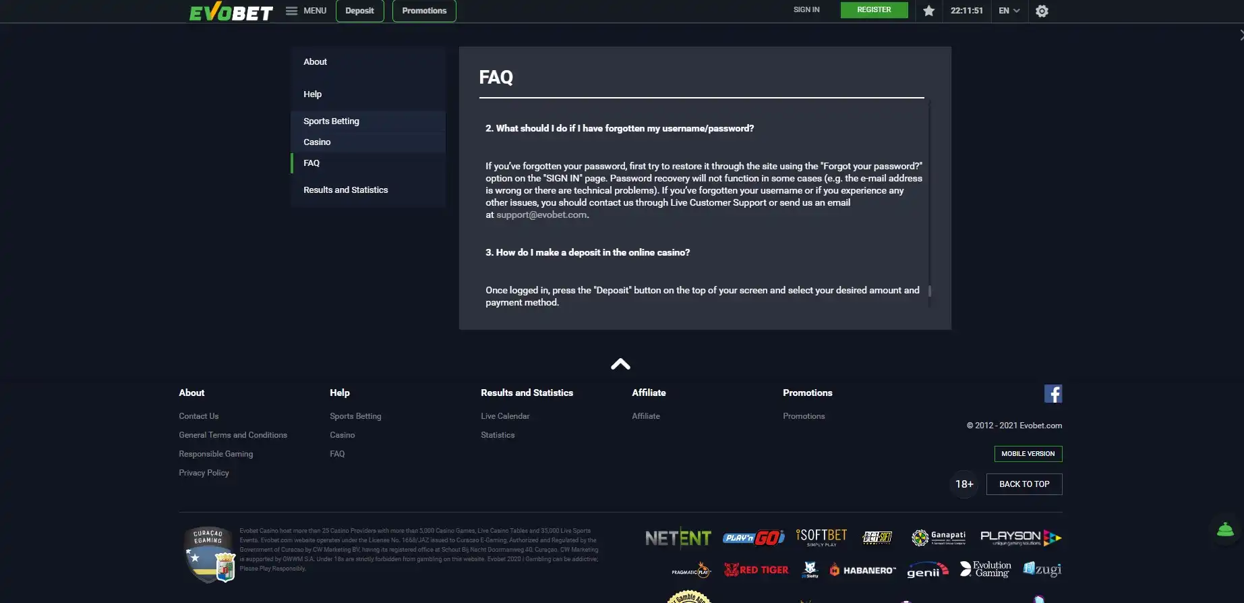Click the NetEnt provider logo

pos(678,538)
